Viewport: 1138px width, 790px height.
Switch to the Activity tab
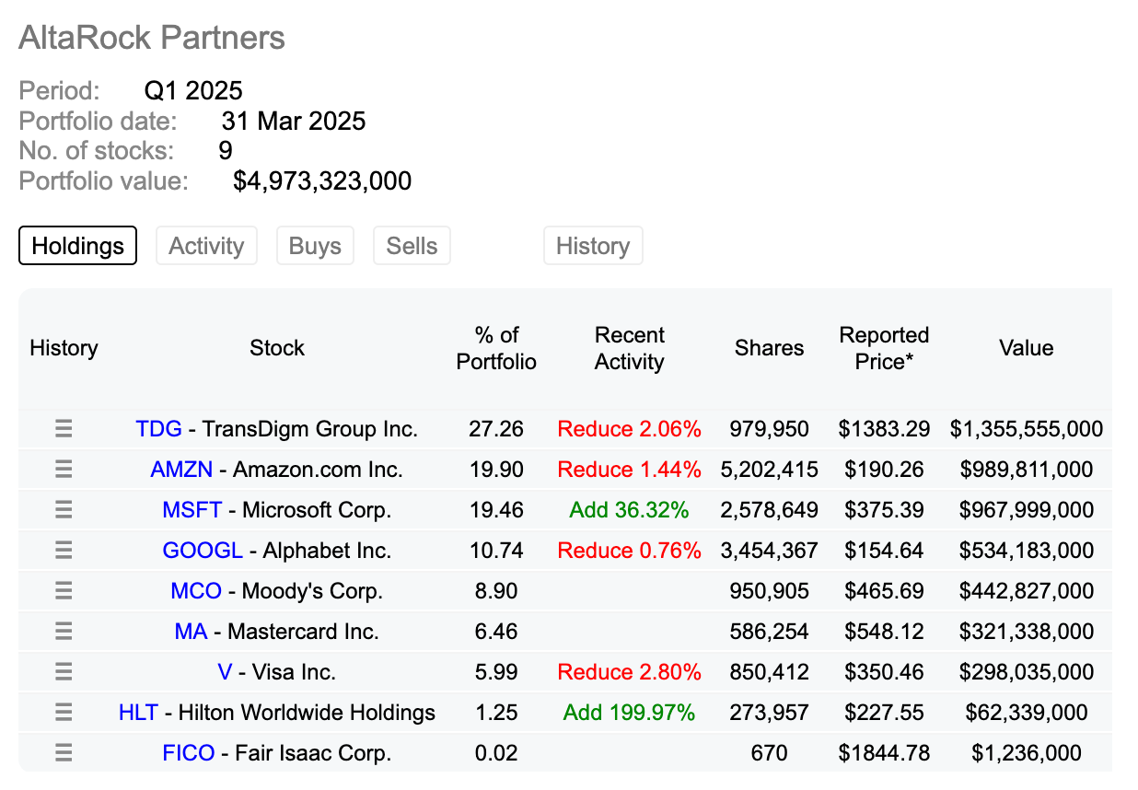tap(206, 246)
